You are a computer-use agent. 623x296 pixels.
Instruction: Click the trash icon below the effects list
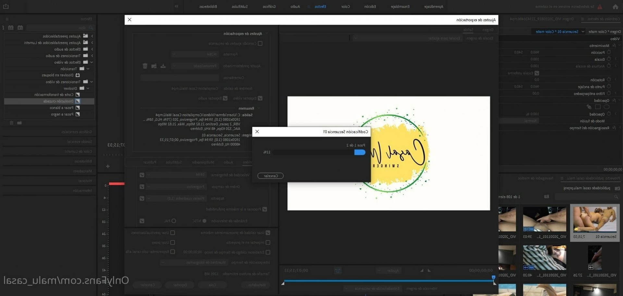12,123
